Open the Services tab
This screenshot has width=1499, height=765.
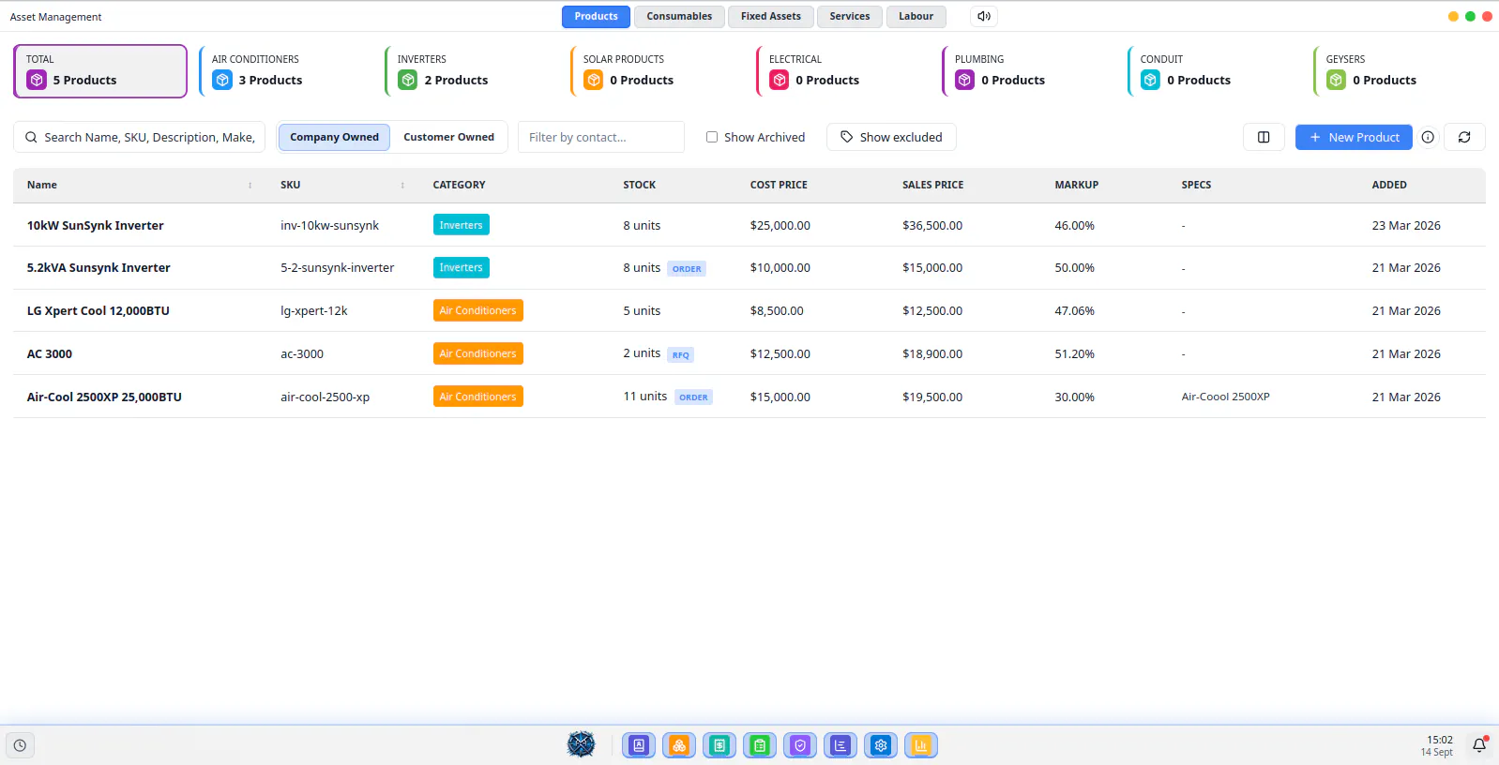(x=850, y=16)
